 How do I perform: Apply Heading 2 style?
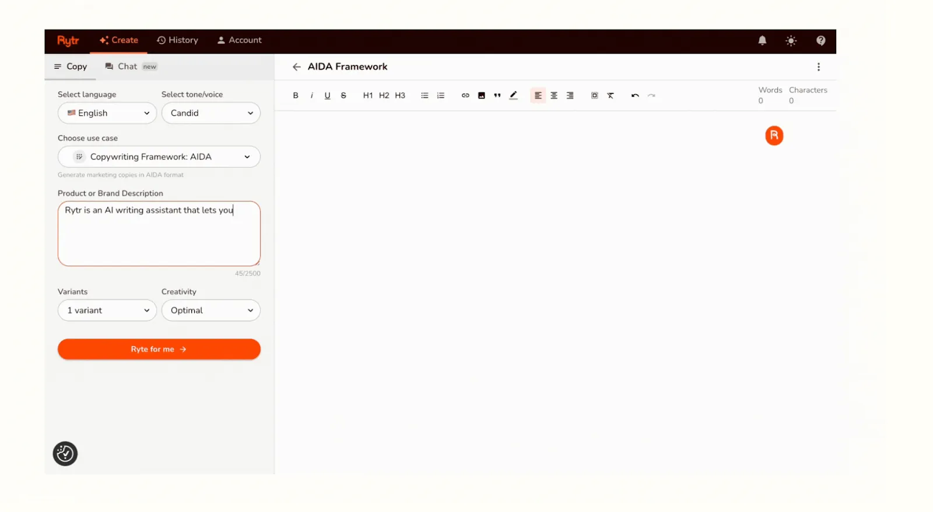[x=384, y=96]
